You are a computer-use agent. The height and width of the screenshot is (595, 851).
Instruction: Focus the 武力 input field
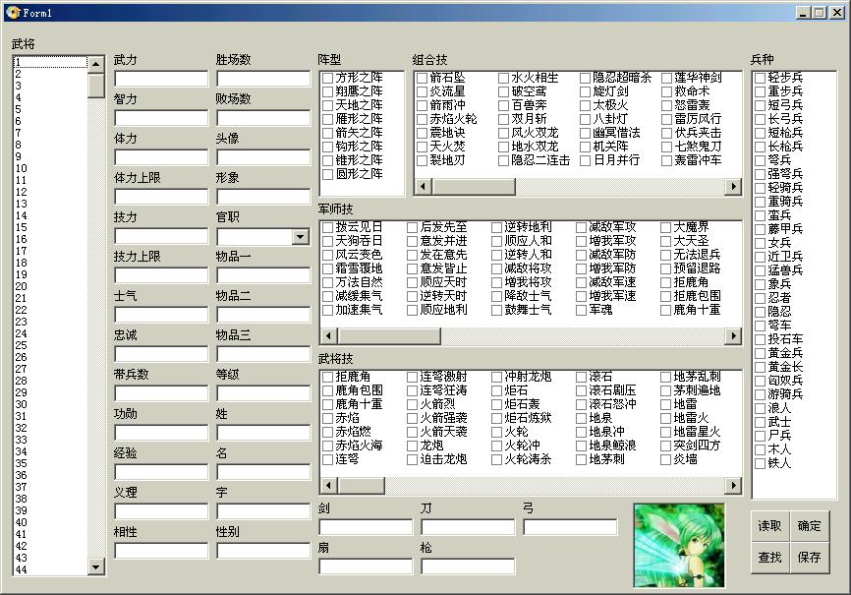[161, 79]
